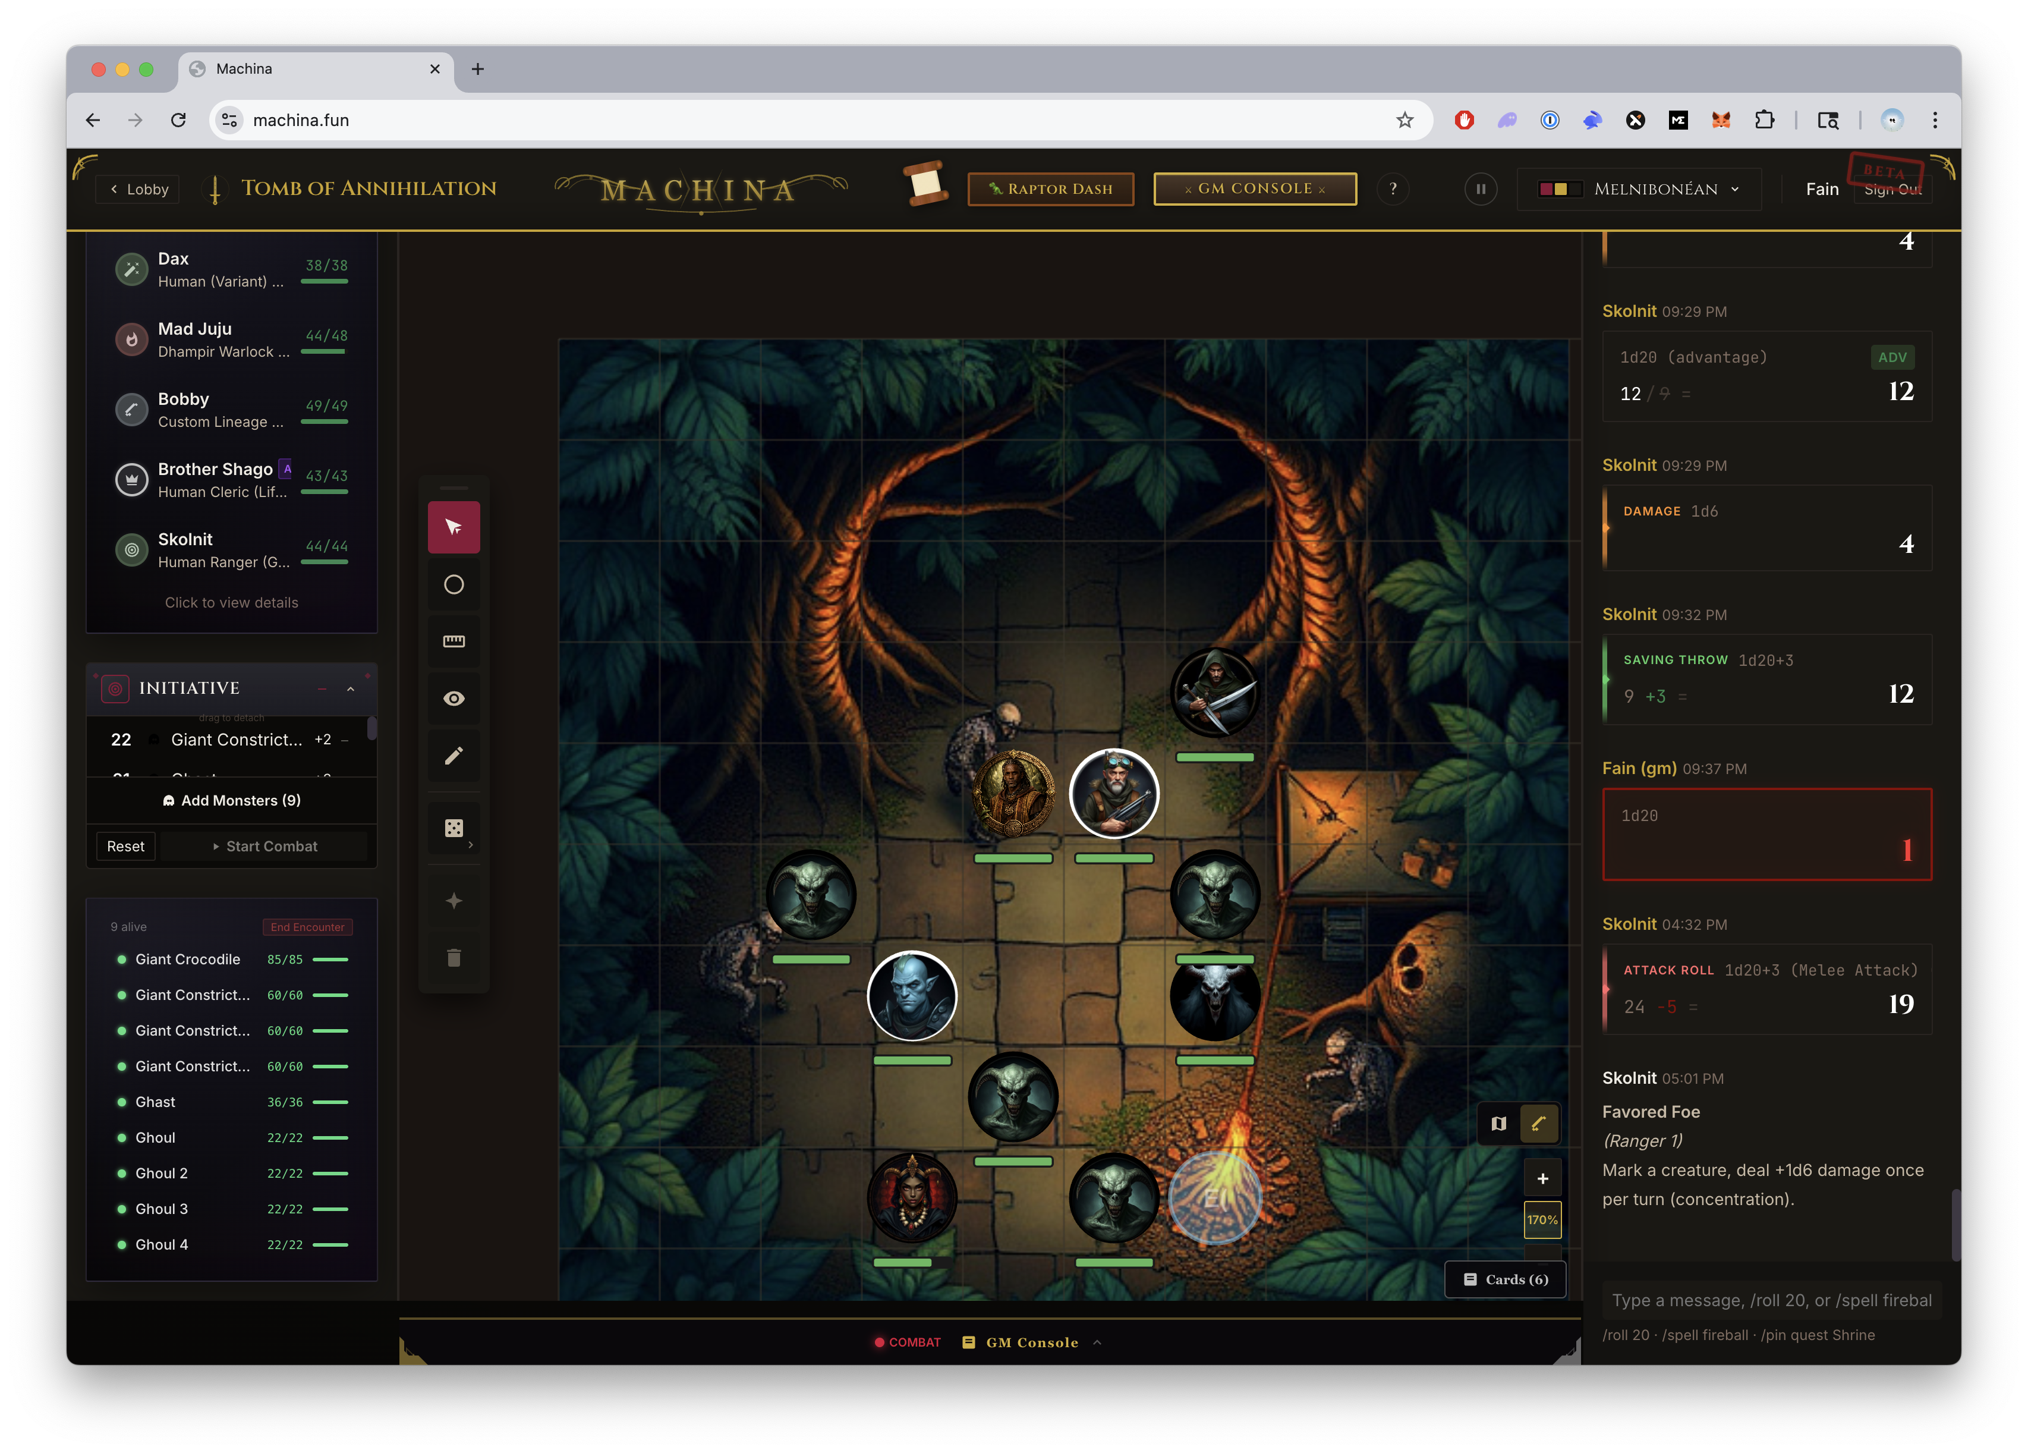Zoom in the map with plus button

[x=1542, y=1178]
